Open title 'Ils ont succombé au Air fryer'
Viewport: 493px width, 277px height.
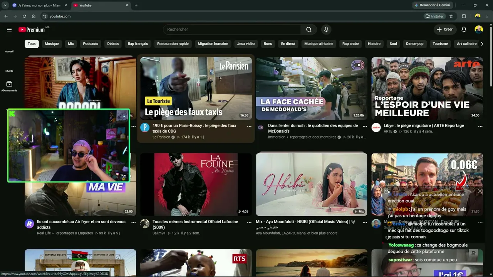click(81, 225)
